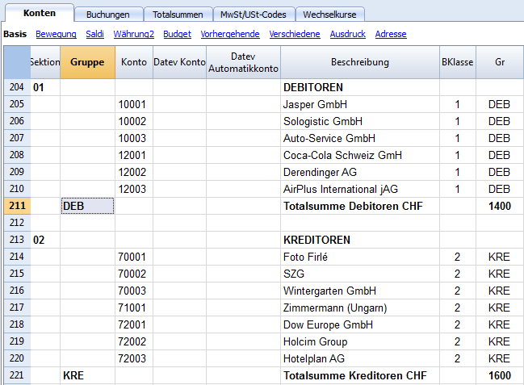Image resolution: width=524 pixels, height=385 pixels.
Task: Click account number 10001
Action: pos(134,105)
